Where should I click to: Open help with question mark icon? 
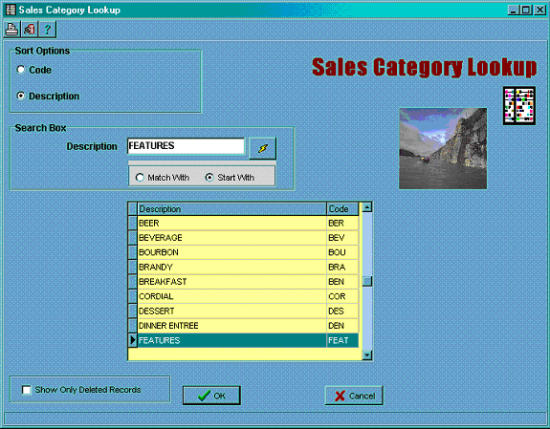48,29
